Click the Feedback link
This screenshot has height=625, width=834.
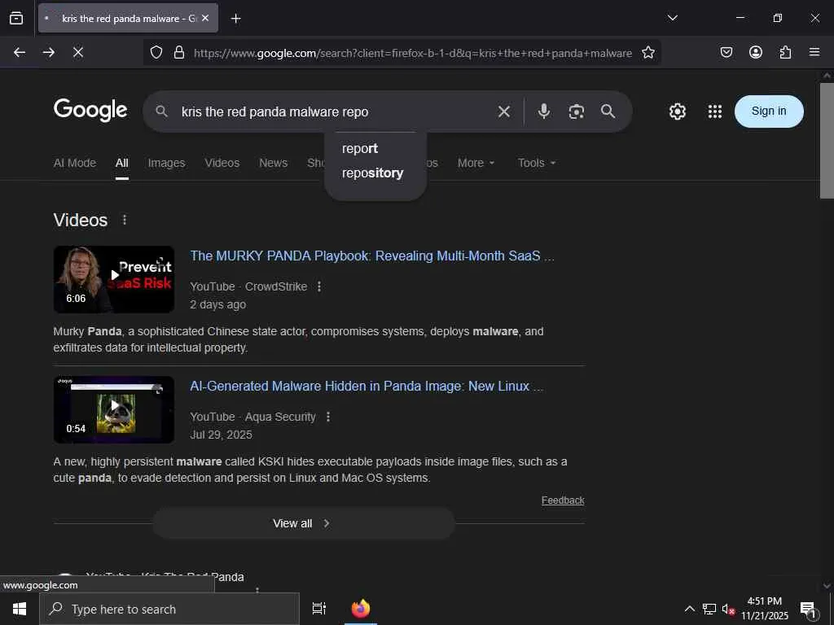coord(563,500)
